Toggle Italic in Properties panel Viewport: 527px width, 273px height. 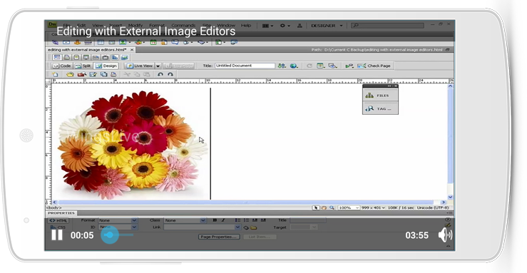click(223, 220)
